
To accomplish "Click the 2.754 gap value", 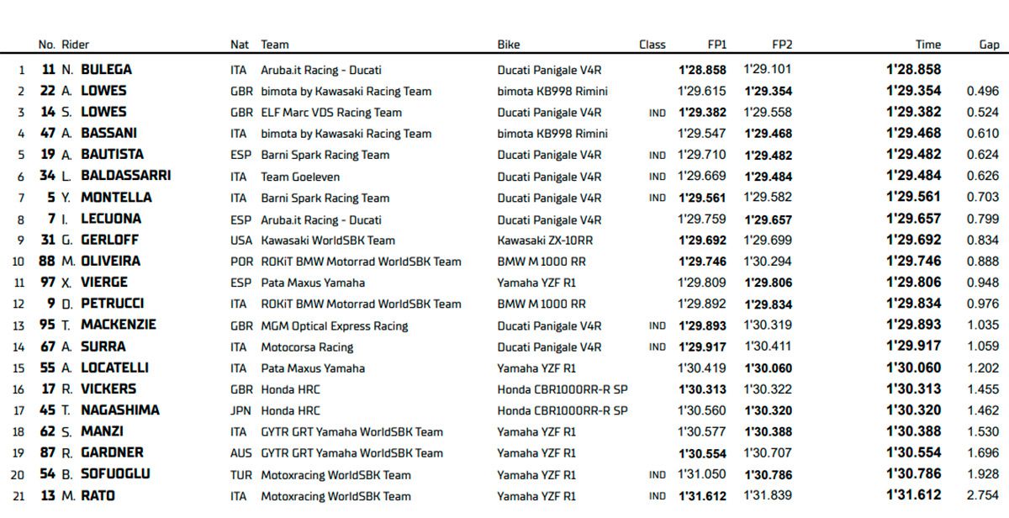I will click(982, 495).
